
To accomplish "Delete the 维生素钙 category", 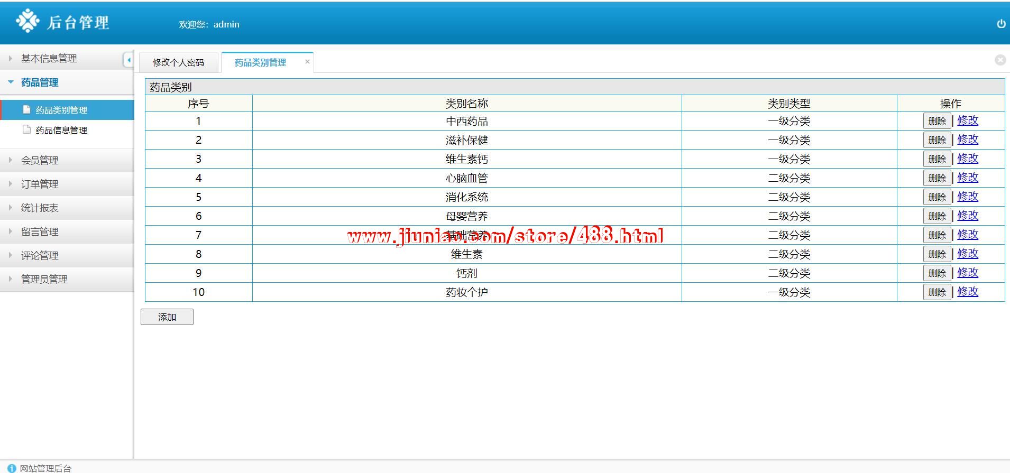I will pos(937,159).
